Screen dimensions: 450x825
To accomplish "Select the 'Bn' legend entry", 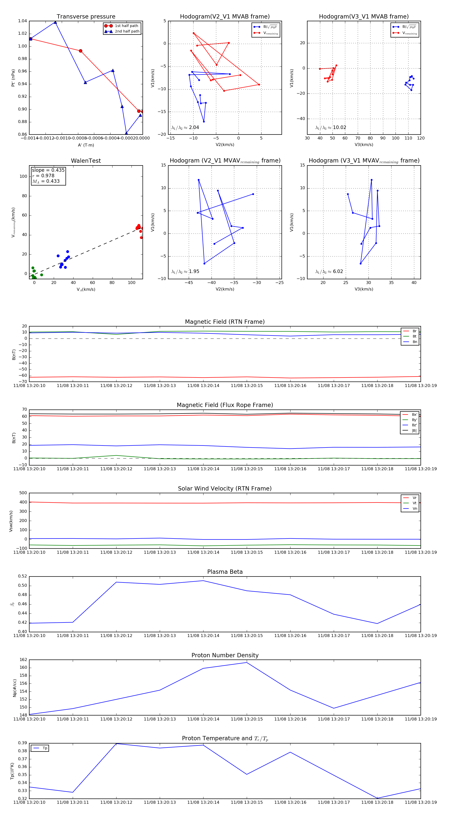I will [x=410, y=342].
